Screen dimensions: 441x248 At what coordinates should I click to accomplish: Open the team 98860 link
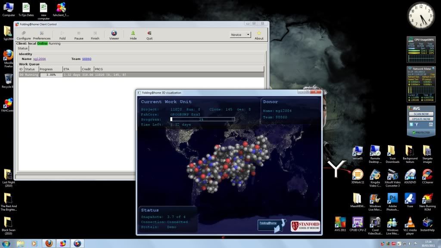click(x=87, y=59)
